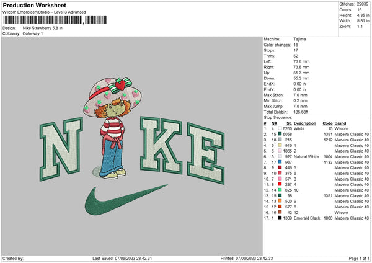Click the Production Worksheet title
The width and height of the screenshot is (372, 263).
coord(34,5)
